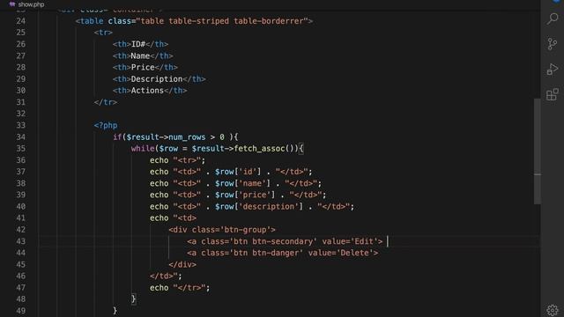Open the Extensions panel icon
This screenshot has height=317, width=564.
coord(553,94)
